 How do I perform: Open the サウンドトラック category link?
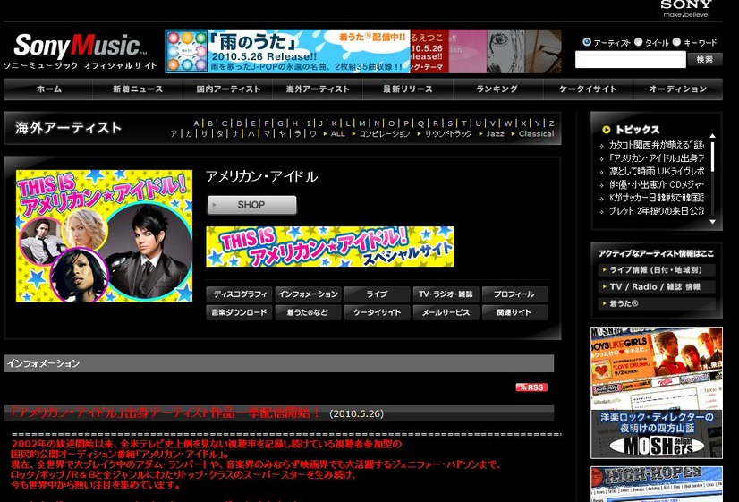point(448,134)
